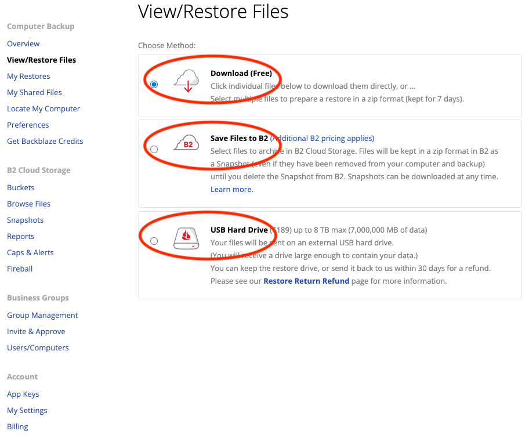Click the Computer Backup section header

pos(41,26)
